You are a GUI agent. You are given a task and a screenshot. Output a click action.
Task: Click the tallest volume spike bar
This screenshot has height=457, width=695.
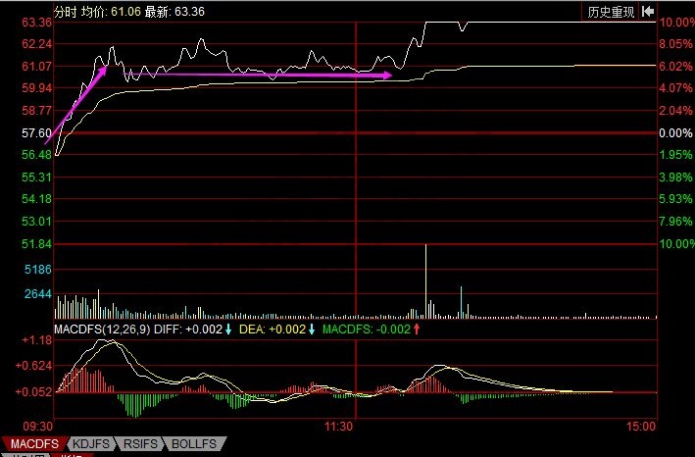click(425, 281)
